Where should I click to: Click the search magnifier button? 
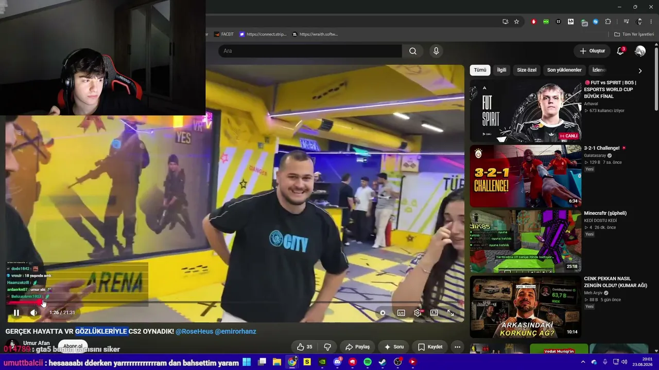(x=413, y=51)
